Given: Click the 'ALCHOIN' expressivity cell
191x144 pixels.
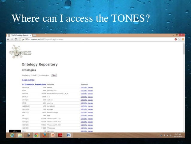Looking at the screenshot, I should 25,87.
